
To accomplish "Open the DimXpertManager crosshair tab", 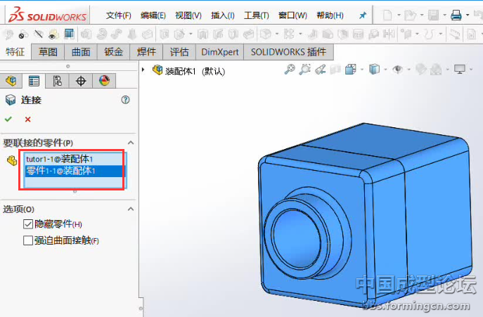I will [81, 81].
